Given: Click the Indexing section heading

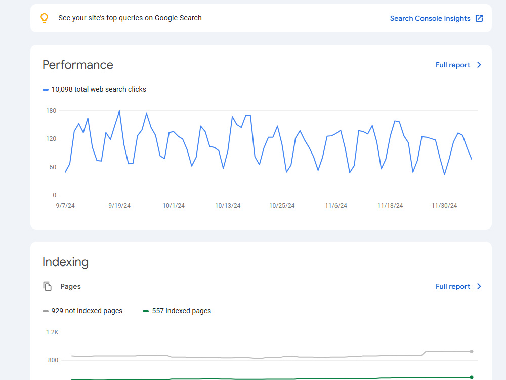Looking at the screenshot, I should point(65,262).
